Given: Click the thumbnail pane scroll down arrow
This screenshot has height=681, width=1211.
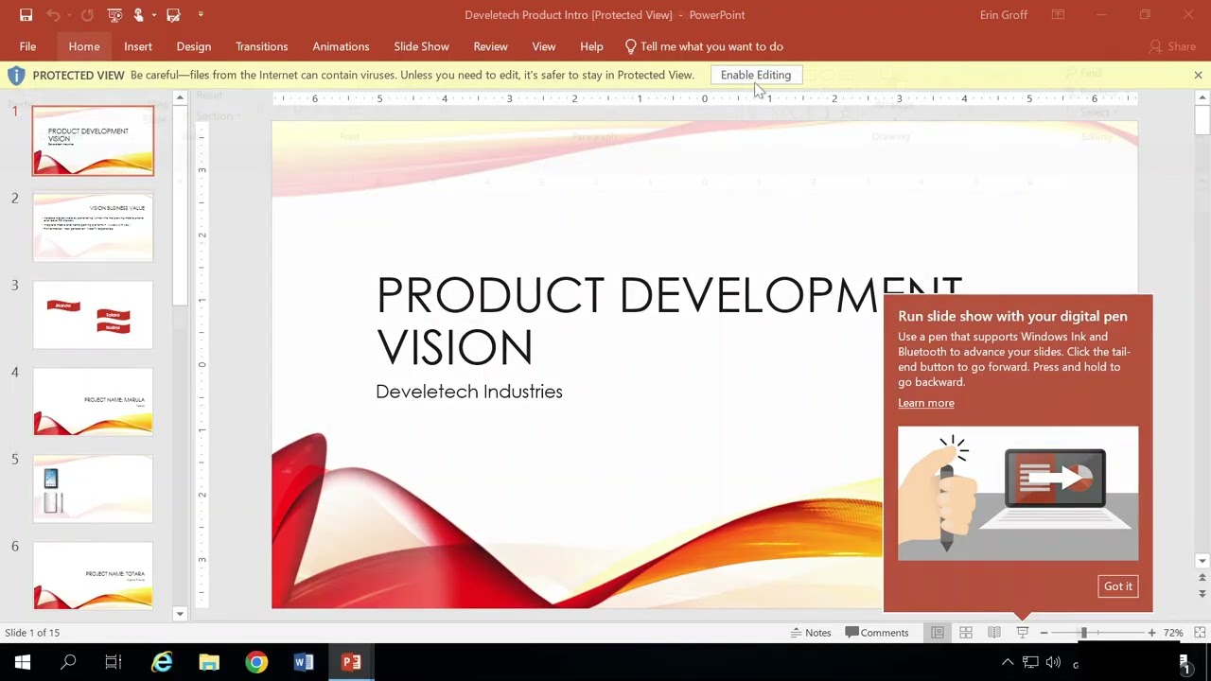Looking at the screenshot, I should pos(180,614).
